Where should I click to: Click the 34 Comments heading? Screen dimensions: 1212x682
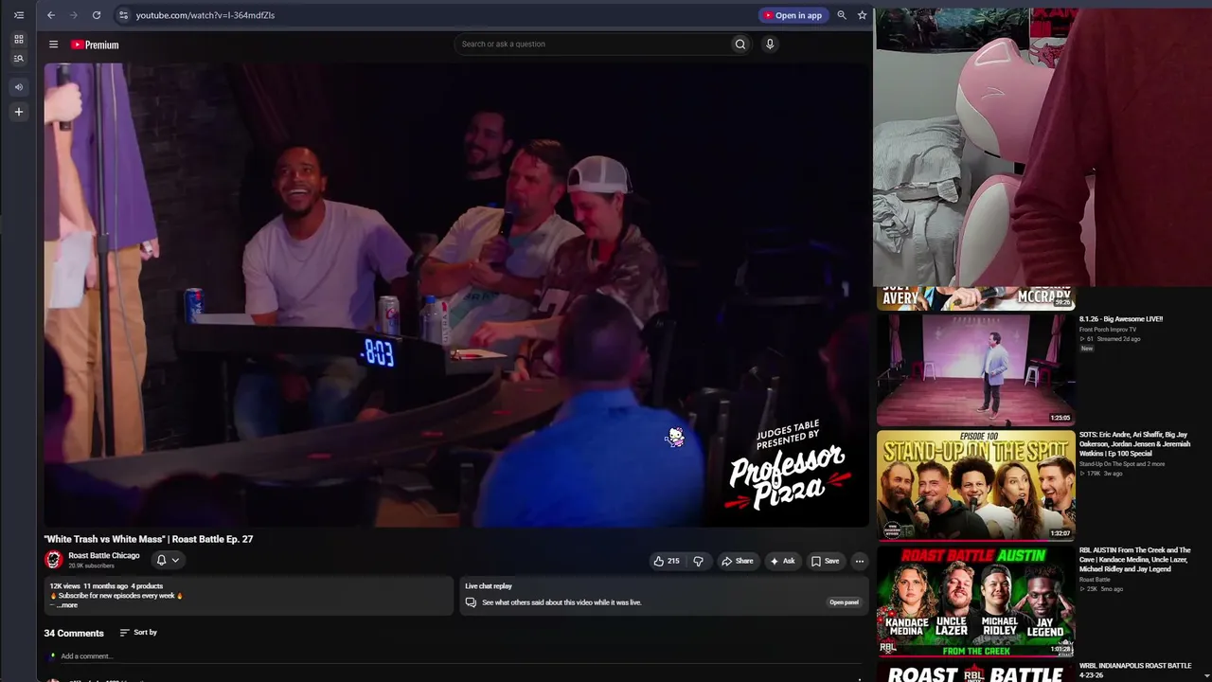[x=74, y=633]
